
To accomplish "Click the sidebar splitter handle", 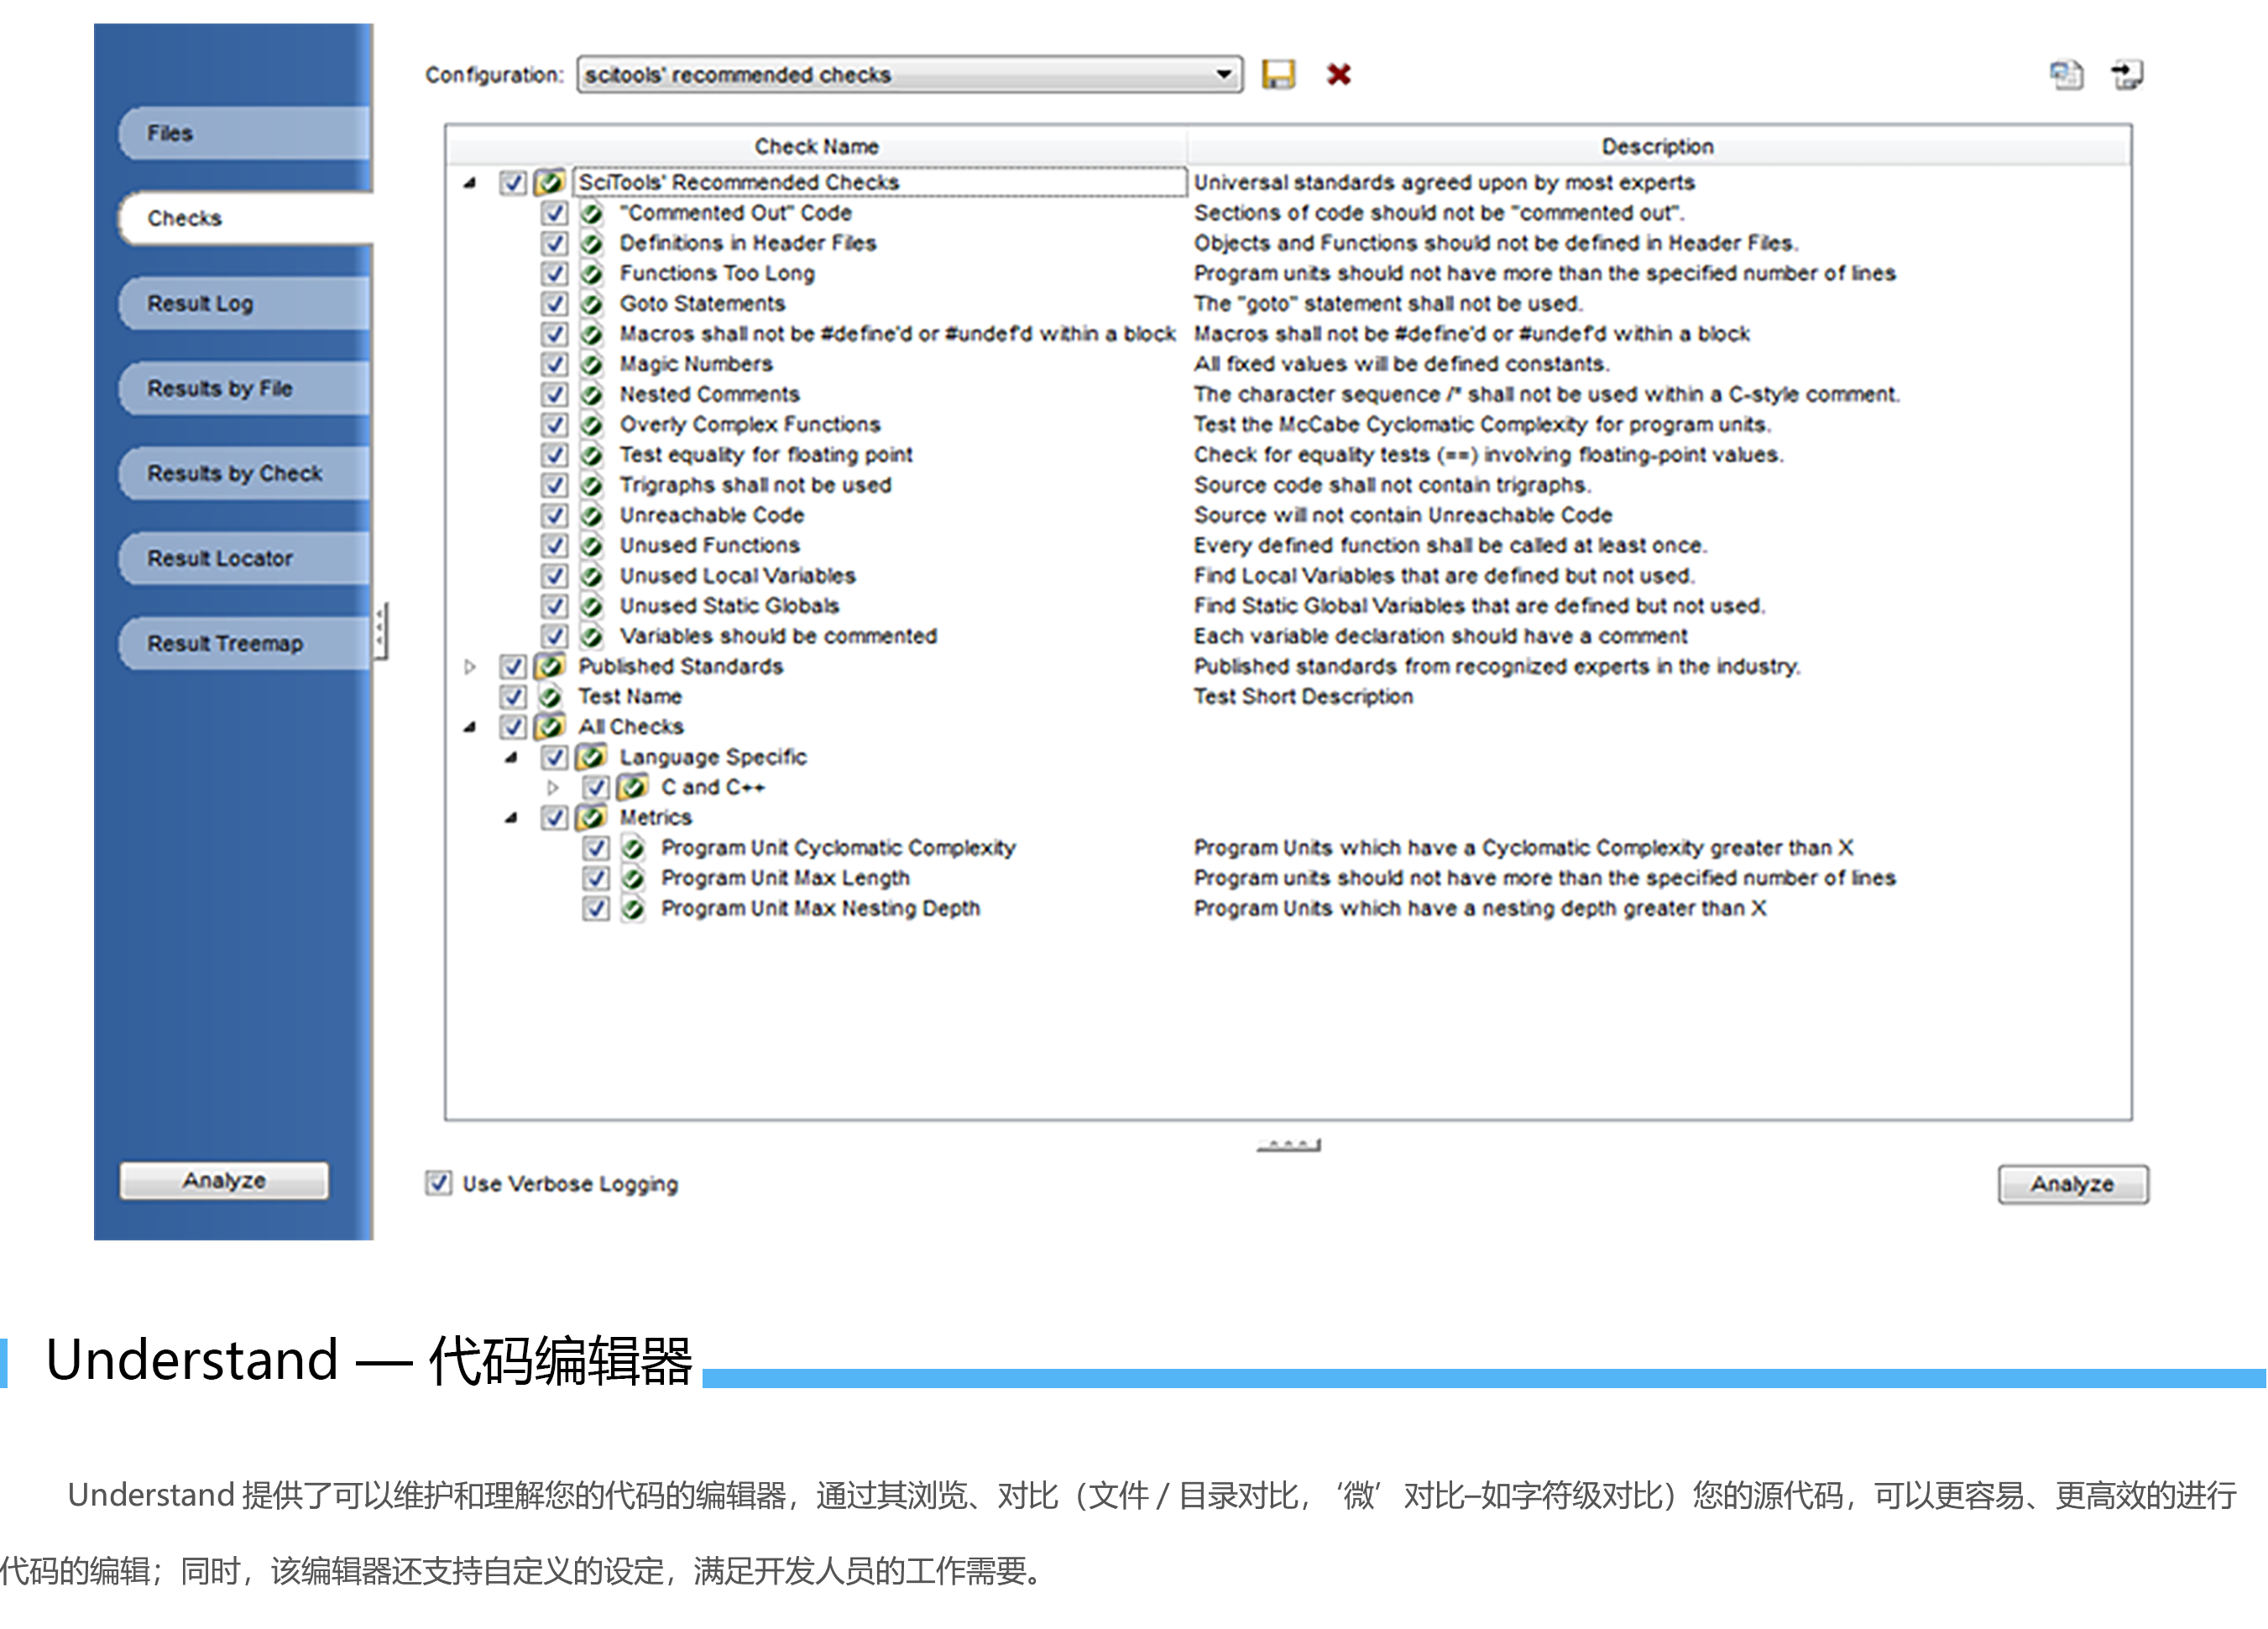I will (380, 630).
